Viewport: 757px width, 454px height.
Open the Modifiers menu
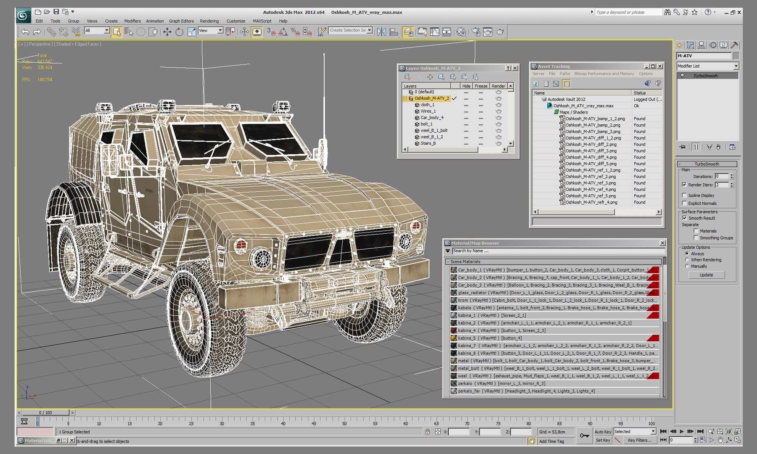pos(132,21)
